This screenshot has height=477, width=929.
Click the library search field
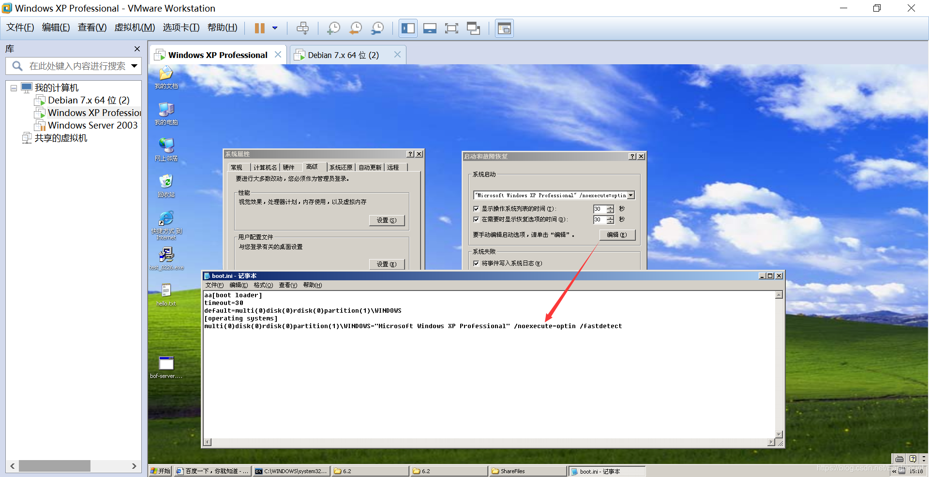[73, 66]
